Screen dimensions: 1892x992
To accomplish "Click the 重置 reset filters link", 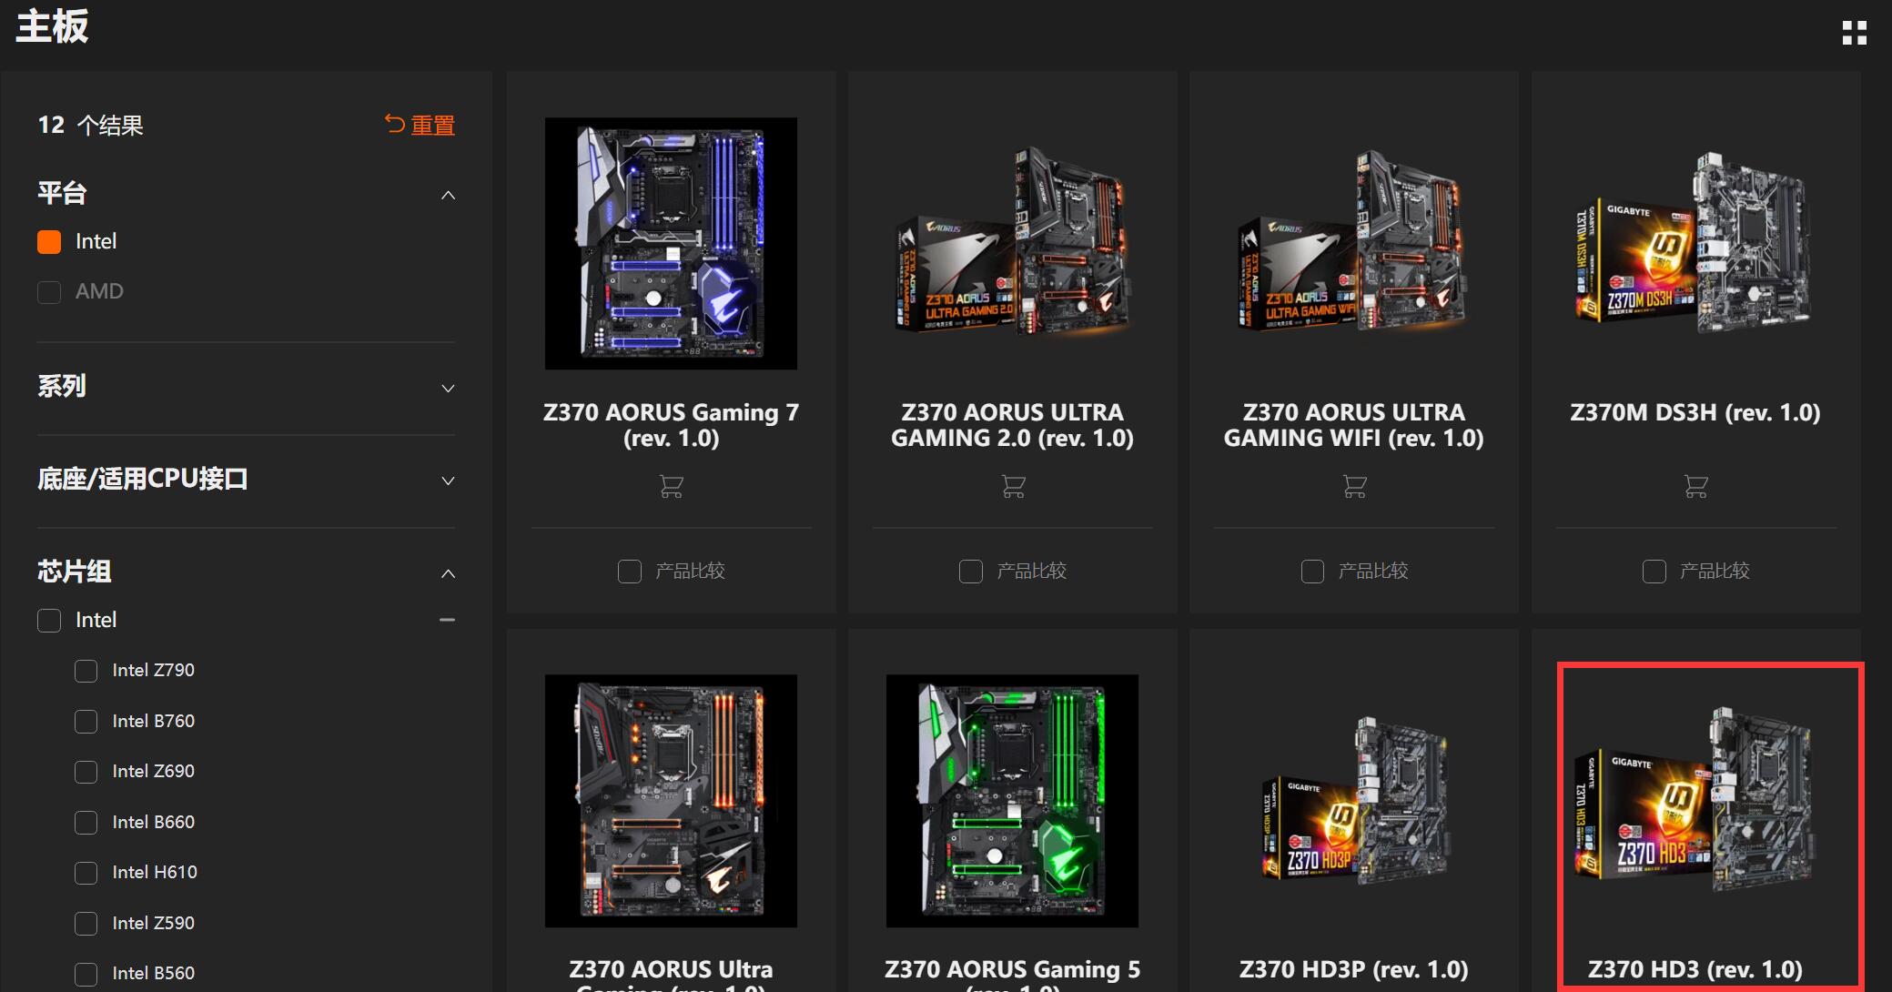I will [433, 125].
